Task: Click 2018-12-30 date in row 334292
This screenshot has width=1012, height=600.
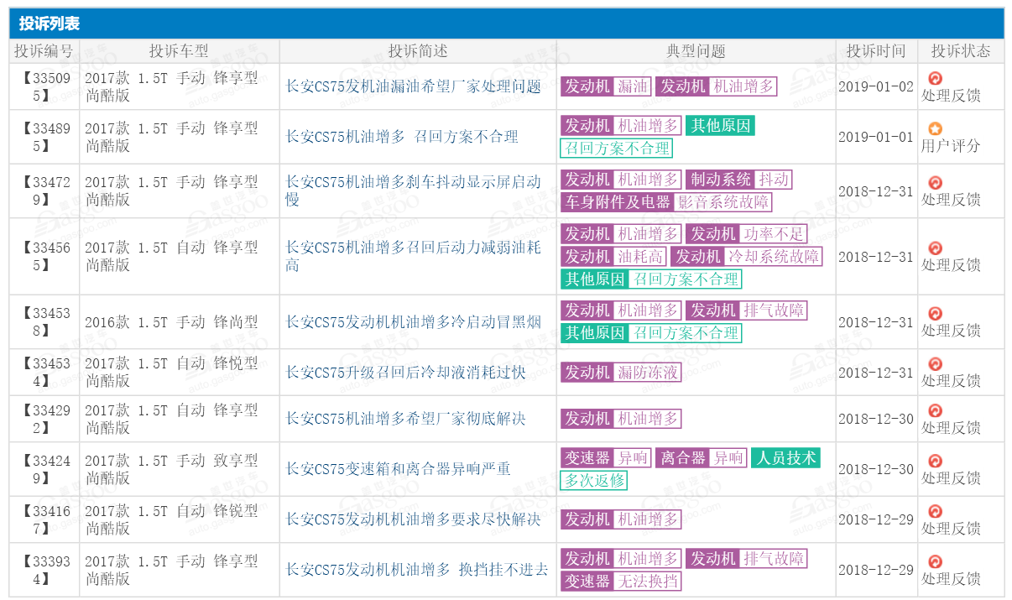Action: (x=876, y=419)
